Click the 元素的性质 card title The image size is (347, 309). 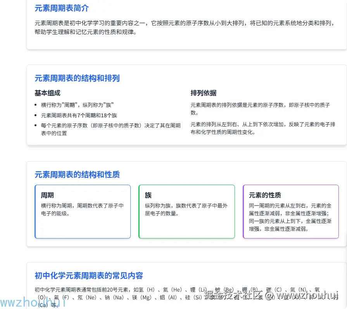pos(265,195)
